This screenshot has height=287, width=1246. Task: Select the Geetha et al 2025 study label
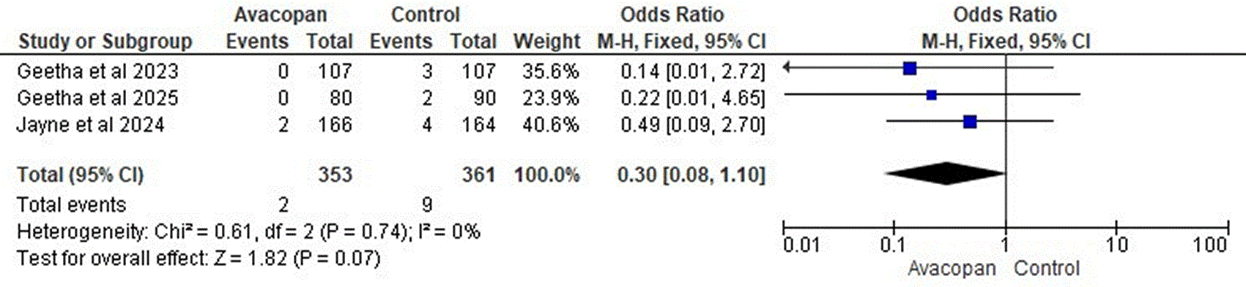click(97, 98)
